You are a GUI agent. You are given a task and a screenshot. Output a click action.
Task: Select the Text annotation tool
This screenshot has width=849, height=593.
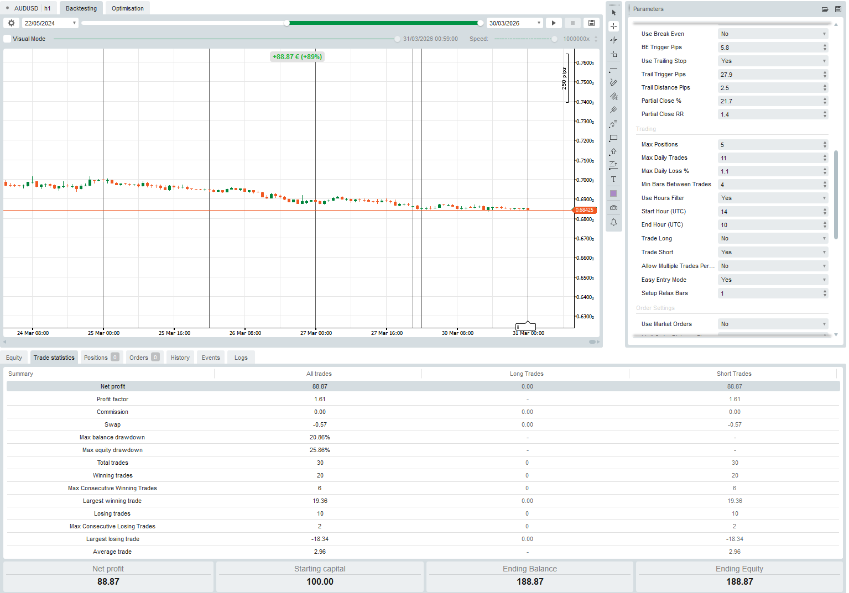tap(613, 179)
